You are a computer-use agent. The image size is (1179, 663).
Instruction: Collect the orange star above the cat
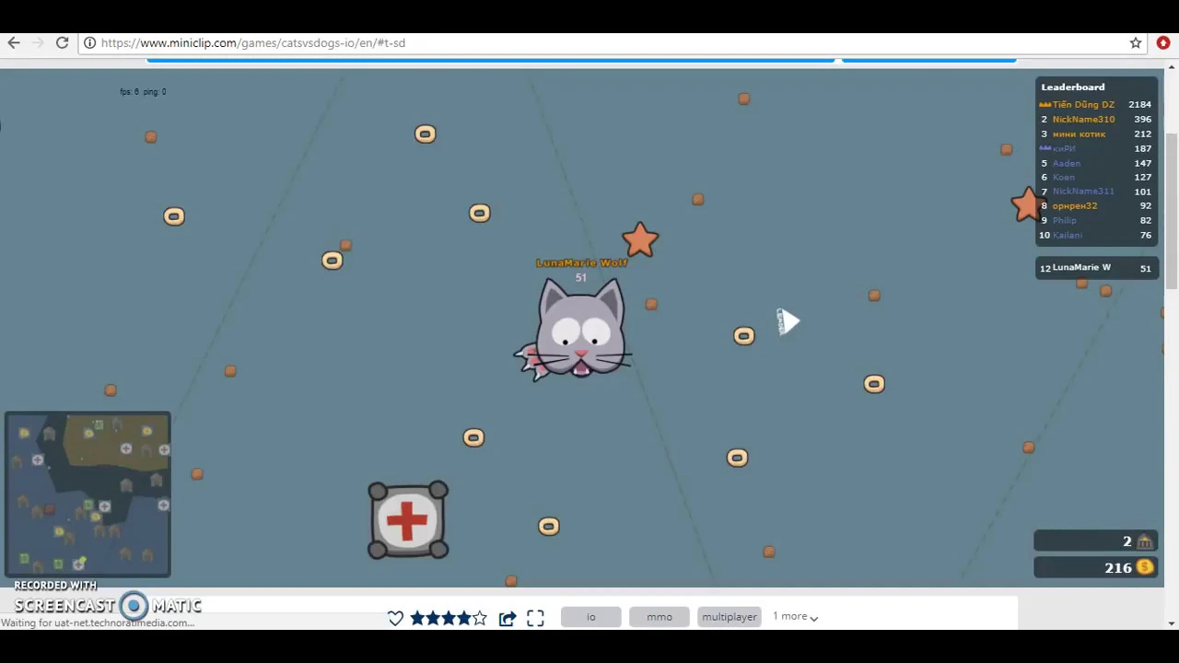click(x=640, y=239)
